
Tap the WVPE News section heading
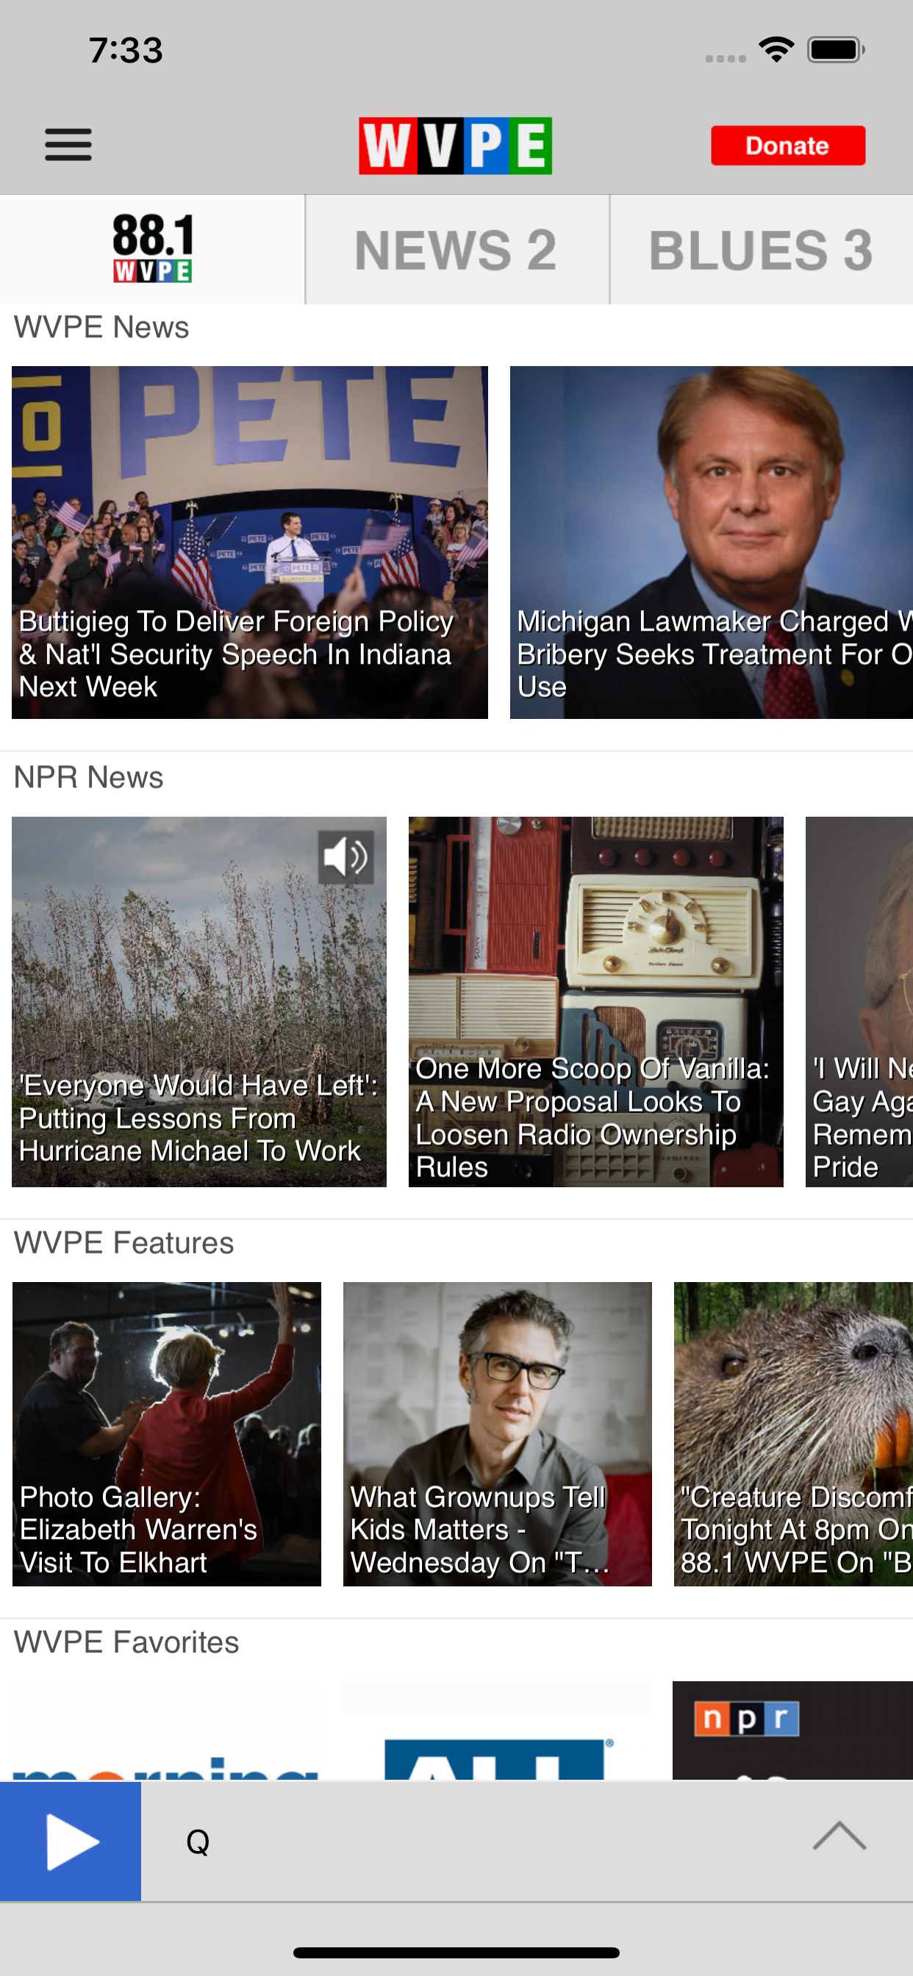coord(101,328)
